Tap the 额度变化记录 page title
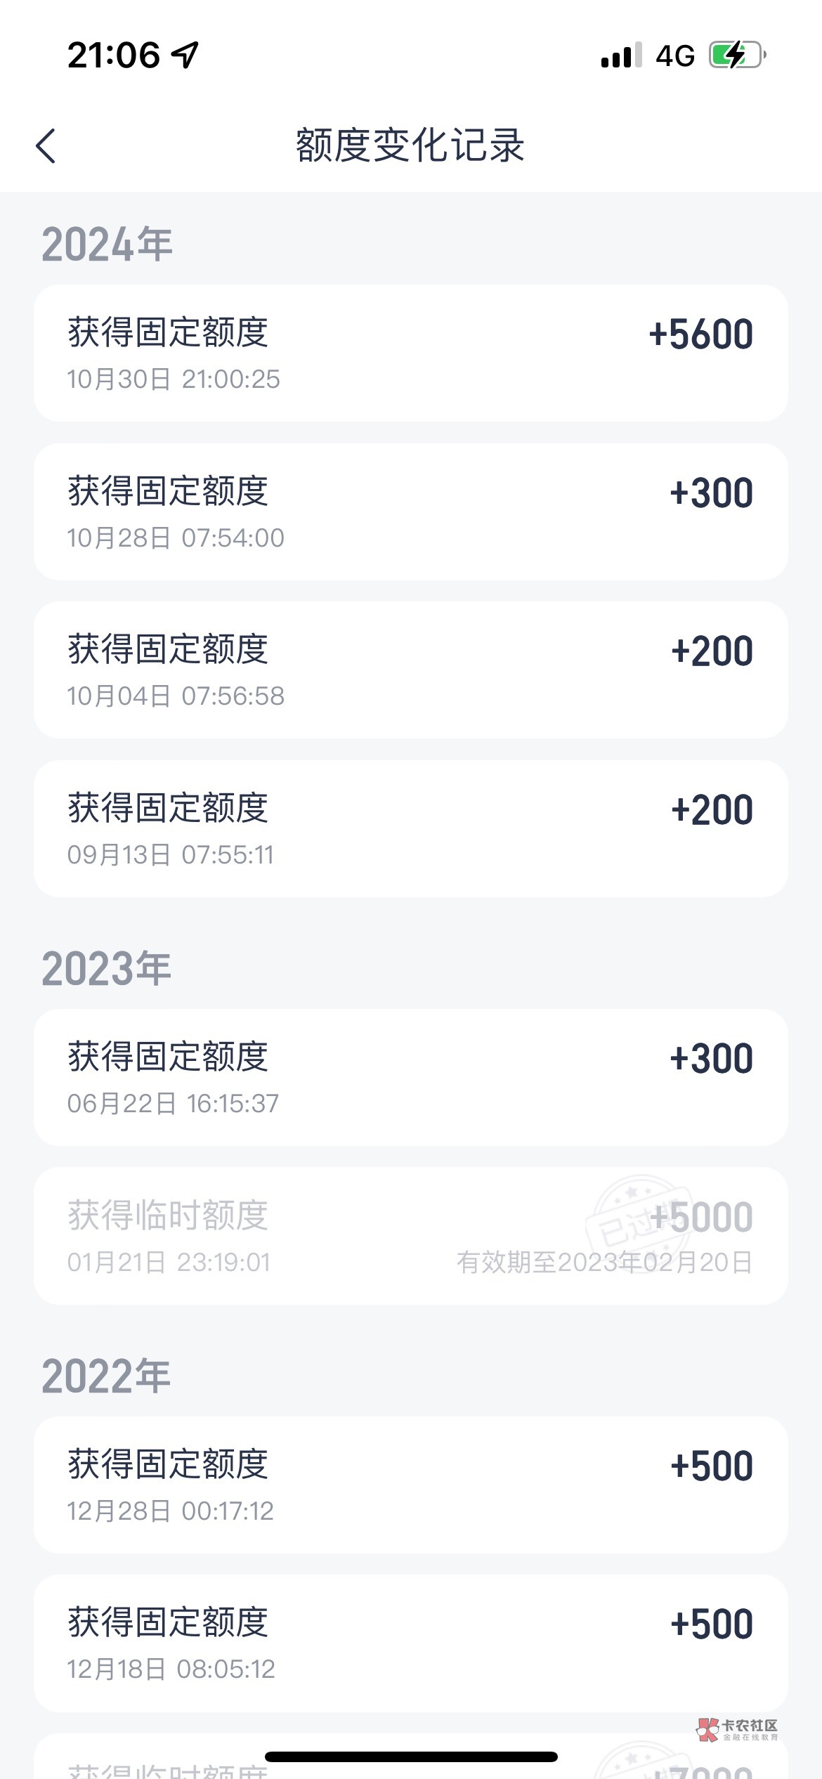This screenshot has height=1779, width=822. tap(410, 145)
